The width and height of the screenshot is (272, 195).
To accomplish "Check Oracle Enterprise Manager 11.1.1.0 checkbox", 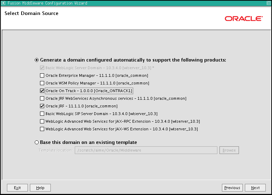I will pos(42,75).
